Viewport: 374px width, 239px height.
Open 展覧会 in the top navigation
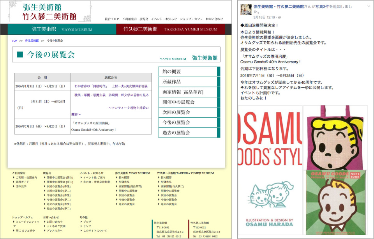point(144,19)
